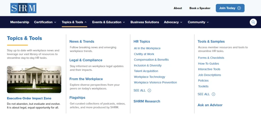
Task: Collapse the Topics & Tools menu chevron
Action: point(86,22)
